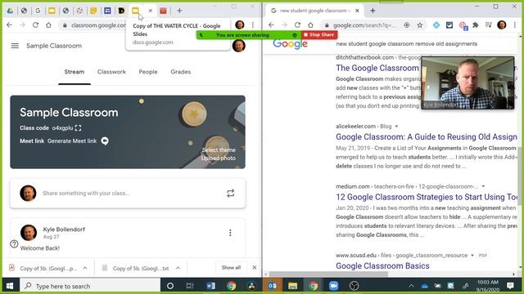Click the Windows taskbar search box
This screenshot has width=524, height=294.
click(x=90, y=286)
